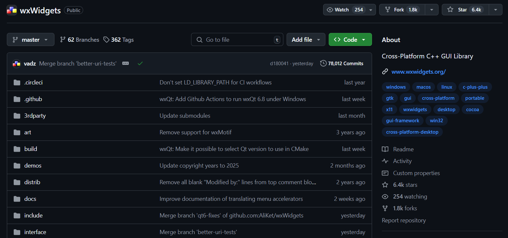Click the green commit status checkmark

click(x=140, y=64)
